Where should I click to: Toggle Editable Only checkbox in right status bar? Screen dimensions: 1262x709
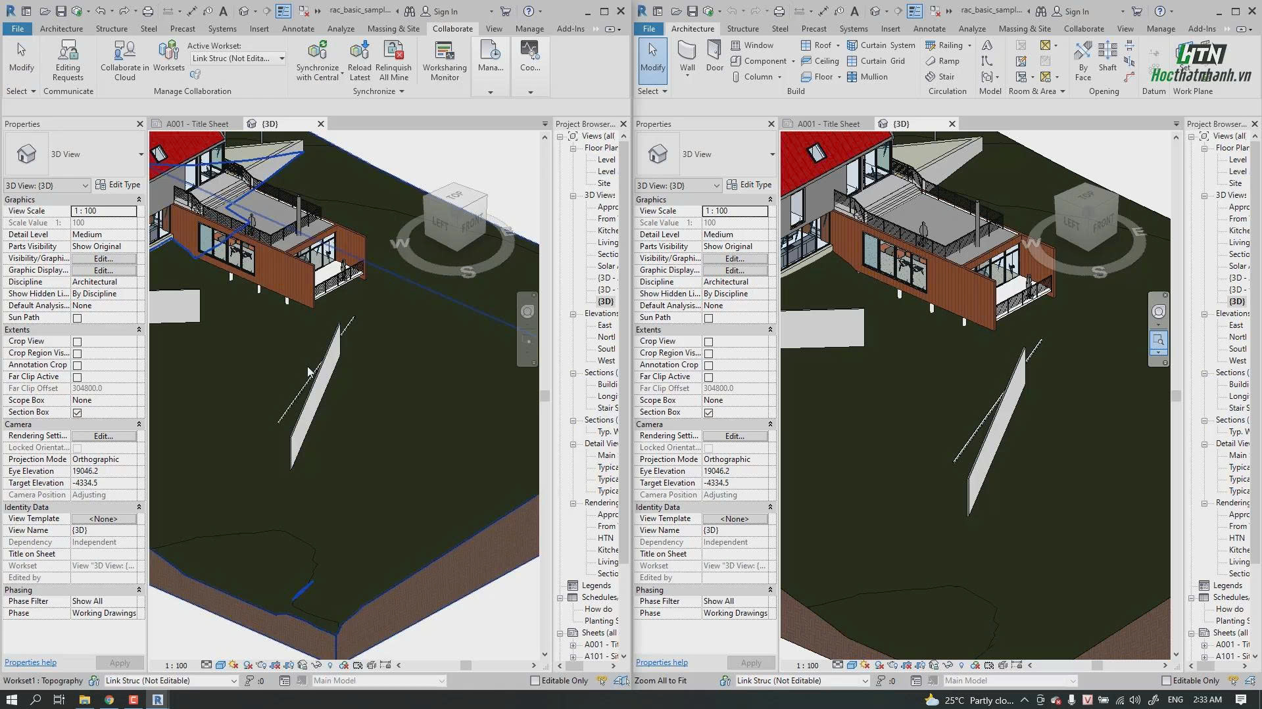tap(1166, 681)
